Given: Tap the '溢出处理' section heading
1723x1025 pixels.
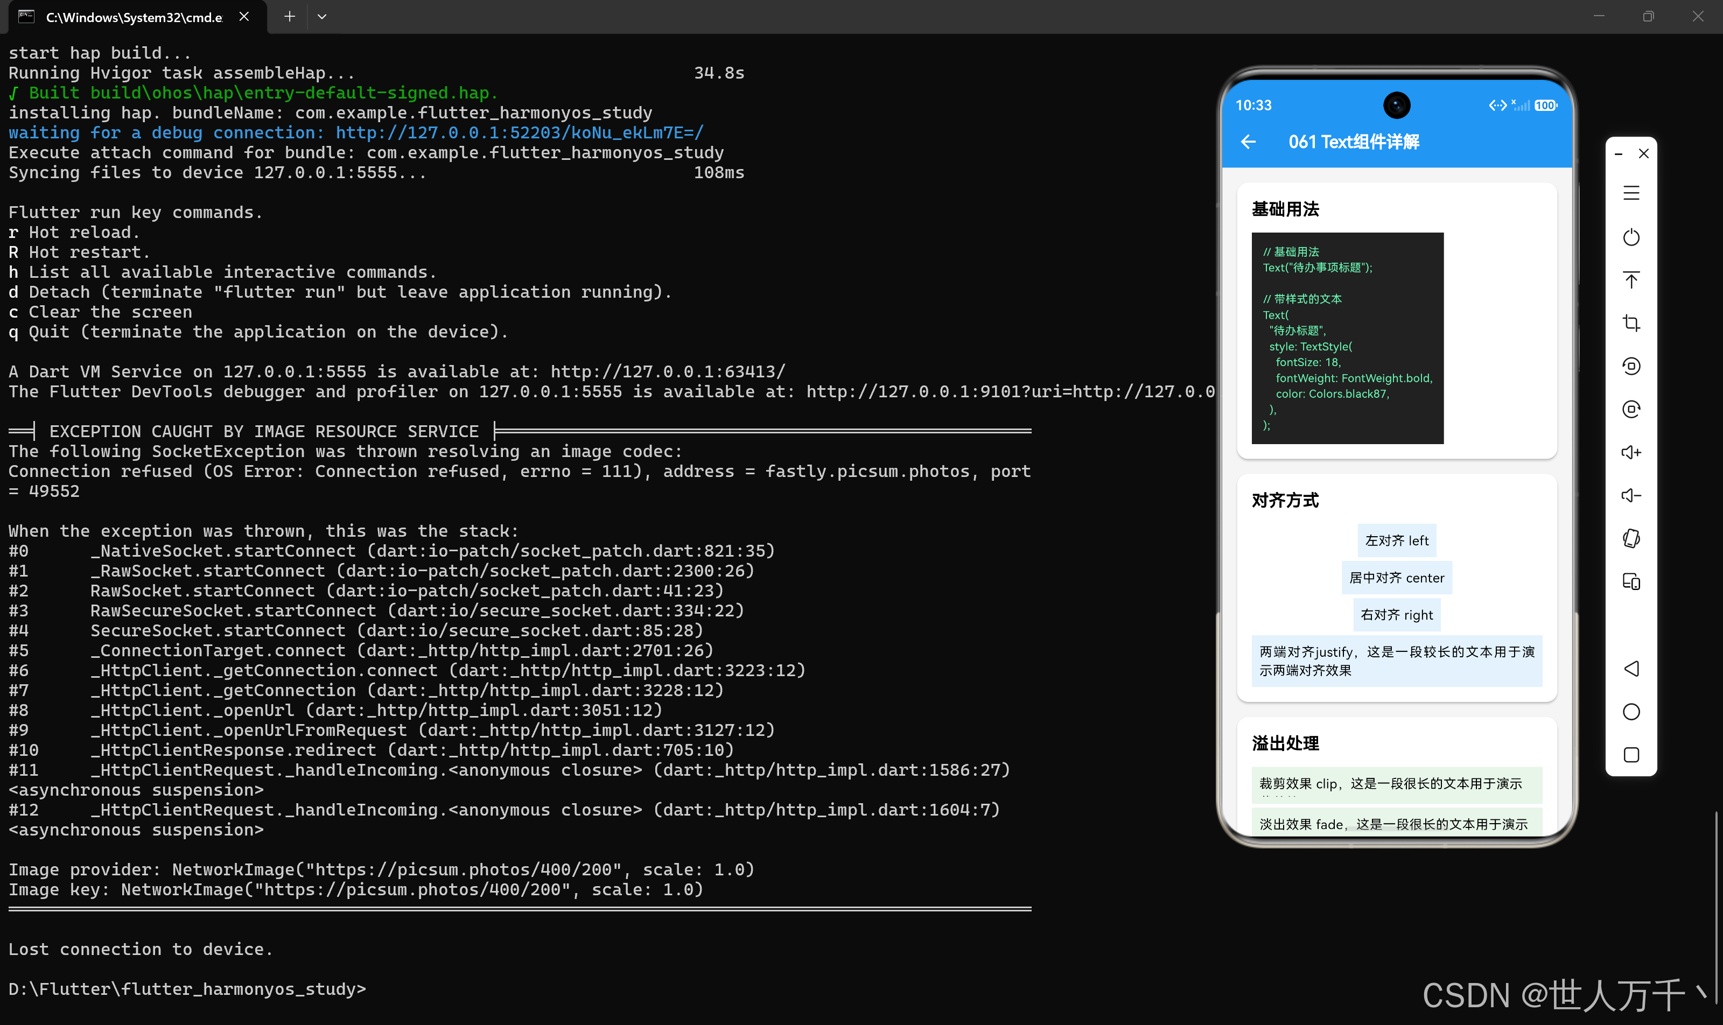Looking at the screenshot, I should [1285, 743].
